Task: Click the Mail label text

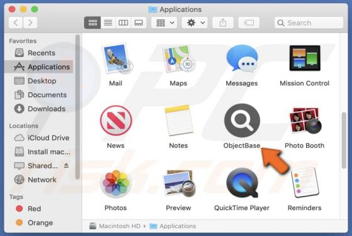Action: tap(116, 83)
